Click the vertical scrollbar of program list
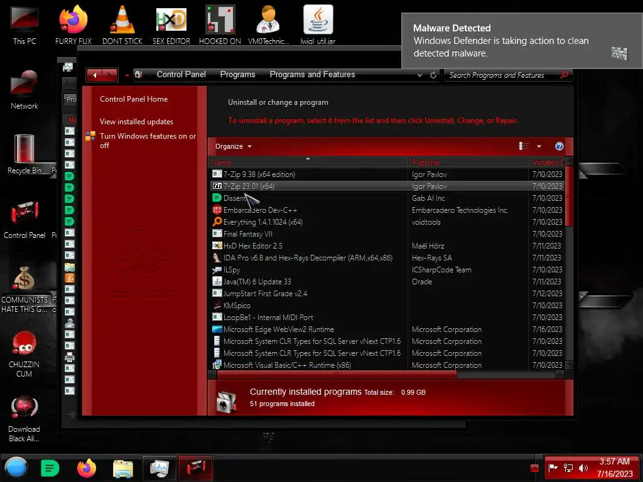This screenshot has width=643, height=482. 569,196
